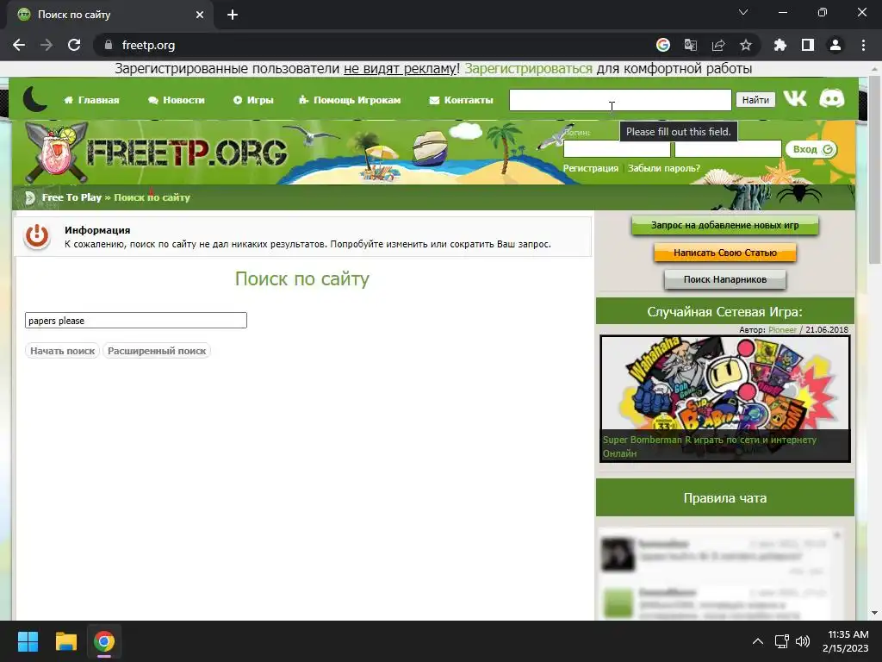The width and height of the screenshot is (882, 662).
Task: Click the share page icon
Action: pyautogui.click(x=718, y=45)
